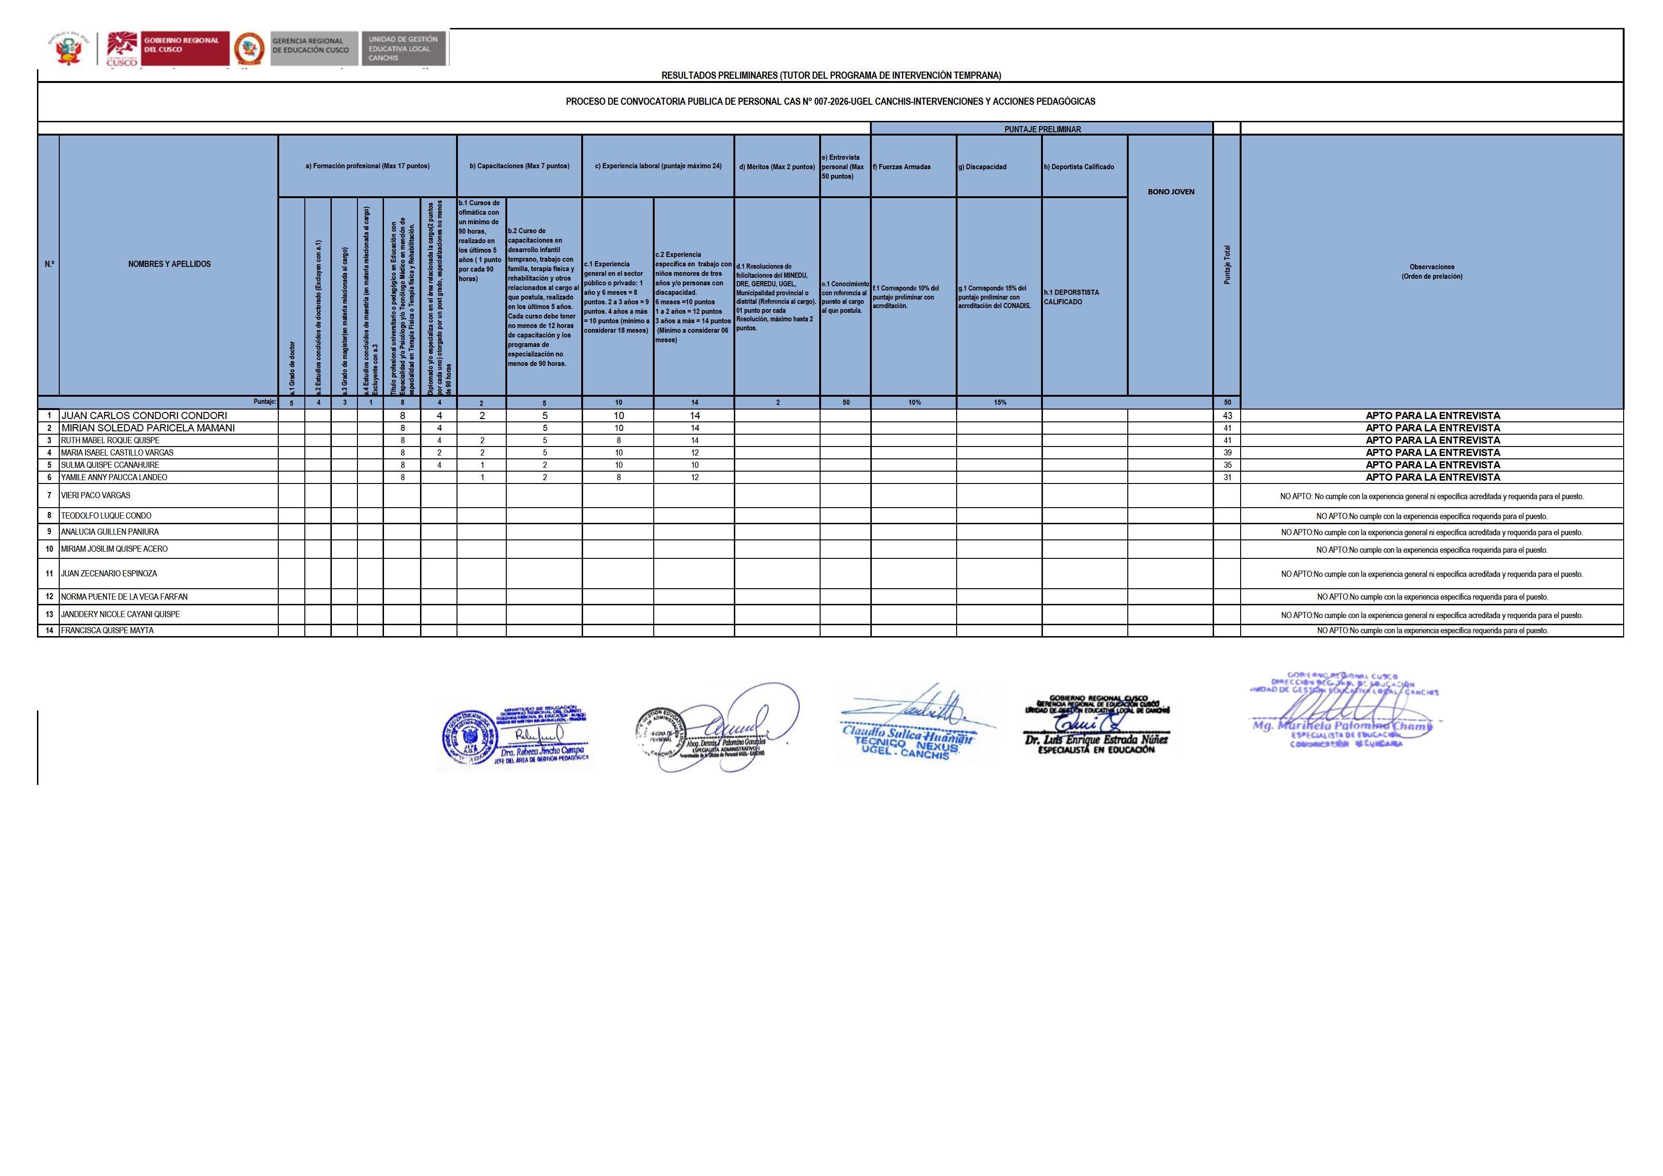The image size is (1663, 1176).
Task: Select the 'RESULTADOS PRELIMINARES' title line
Action: pyautogui.click(x=831, y=75)
